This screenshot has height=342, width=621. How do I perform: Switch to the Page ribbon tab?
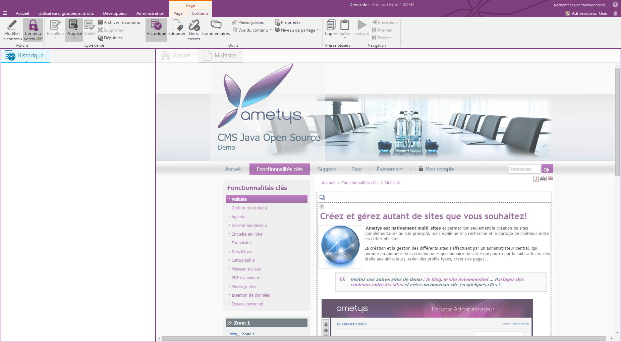pyautogui.click(x=178, y=13)
